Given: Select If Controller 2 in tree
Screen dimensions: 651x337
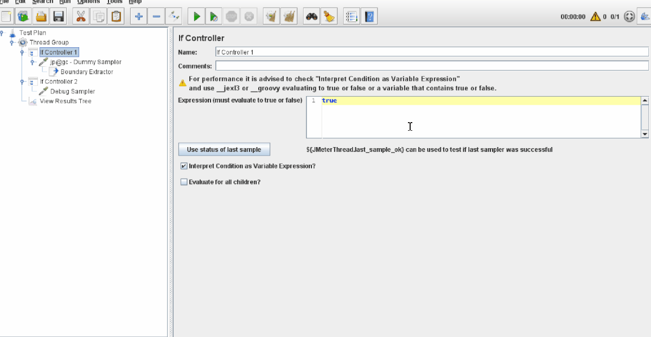Looking at the screenshot, I should (59, 81).
